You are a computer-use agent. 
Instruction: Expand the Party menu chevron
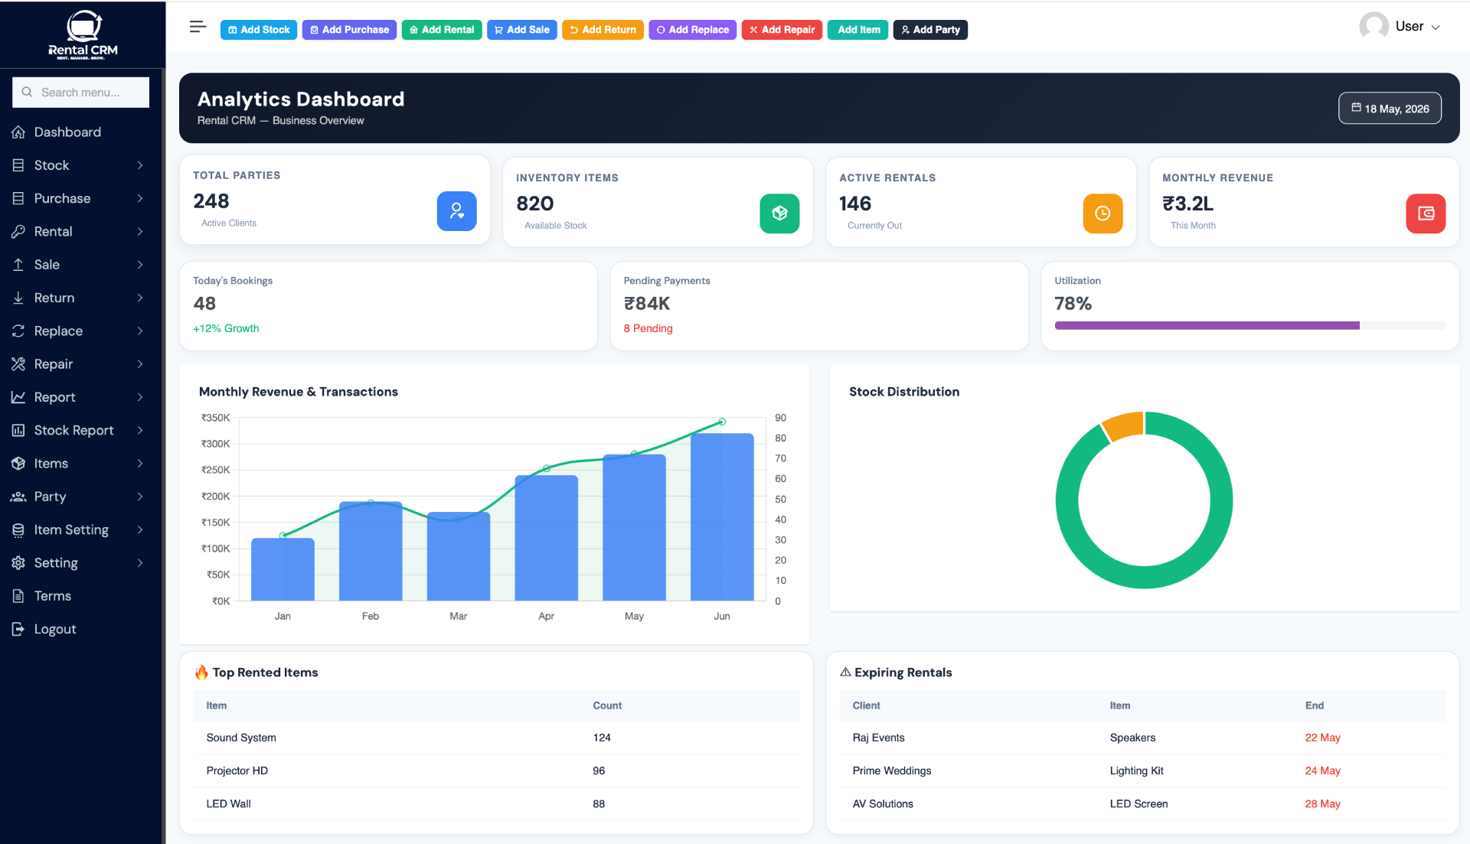pos(140,497)
